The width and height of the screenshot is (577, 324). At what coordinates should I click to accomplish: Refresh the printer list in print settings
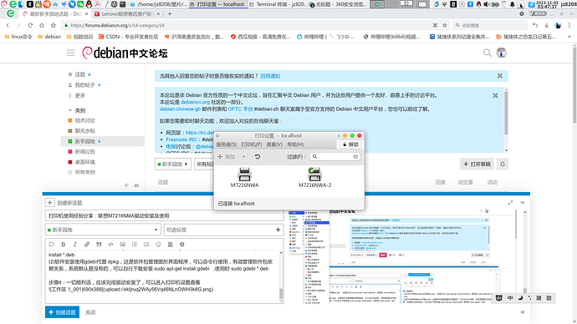point(258,156)
